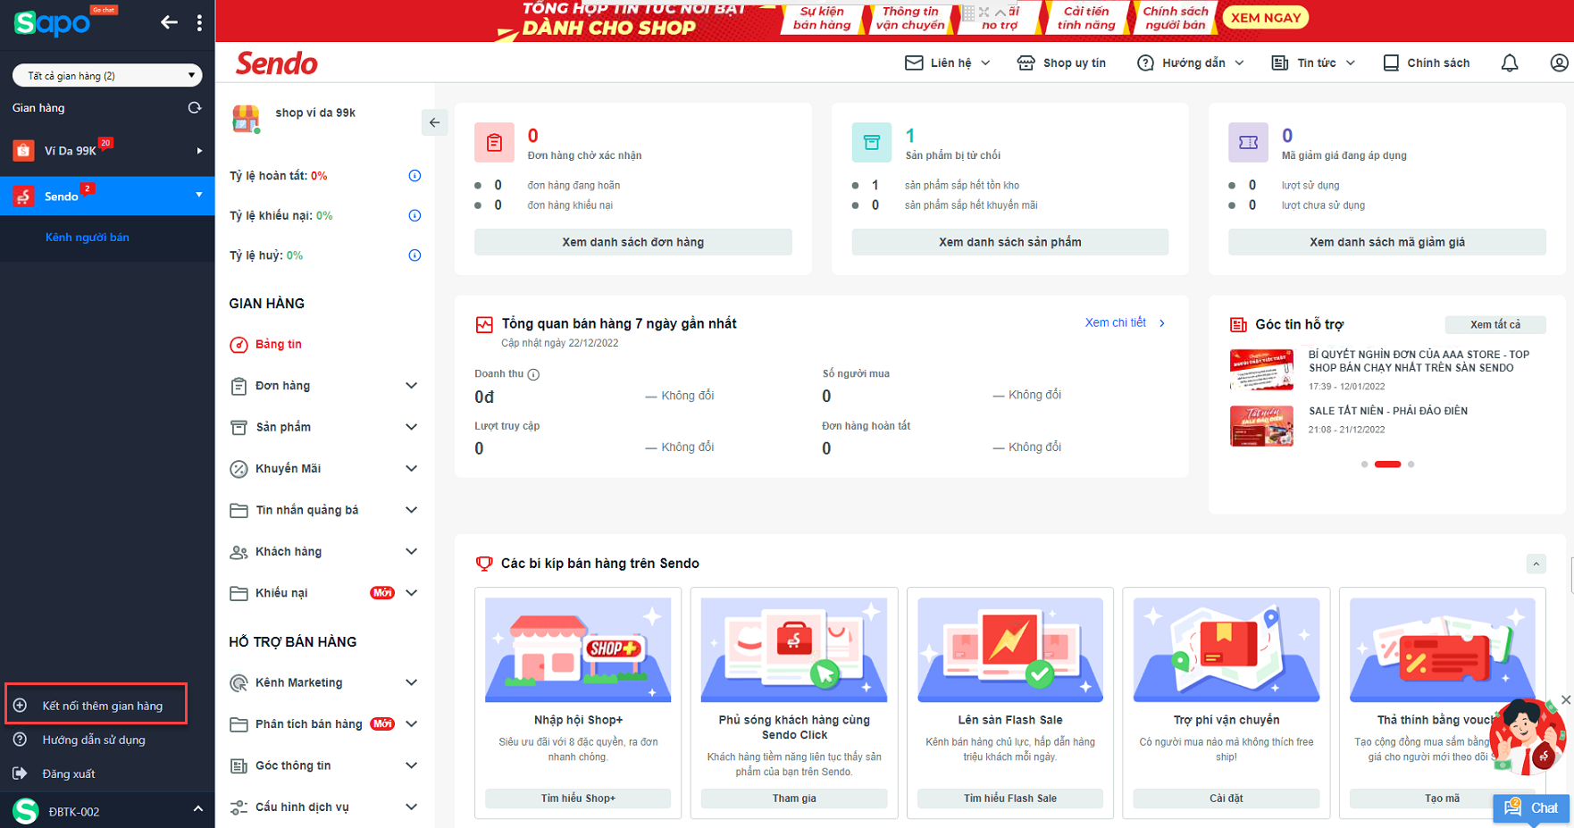The image size is (1574, 828).
Task: Click Xem danh sách sản phẩm
Action: click(x=1010, y=242)
